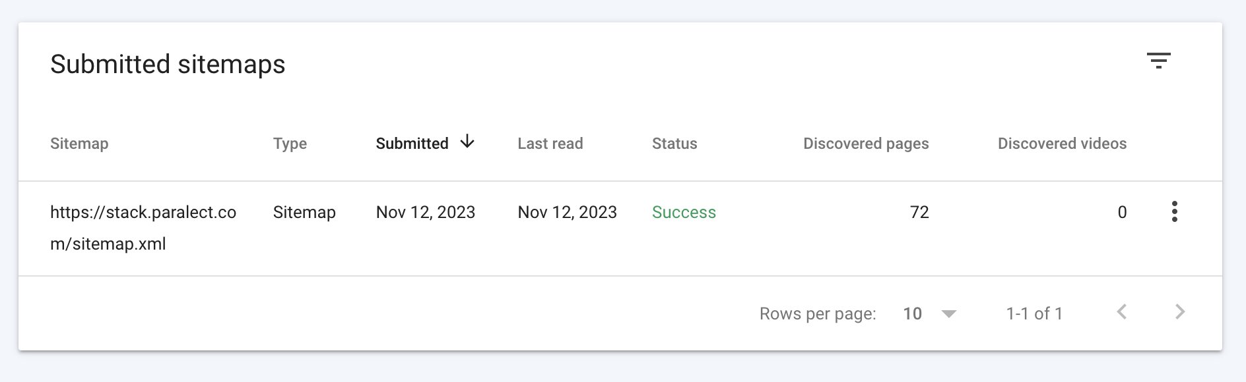Viewport: 1246px width, 382px height.
Task: Go to the next page arrow
Action: point(1180,312)
